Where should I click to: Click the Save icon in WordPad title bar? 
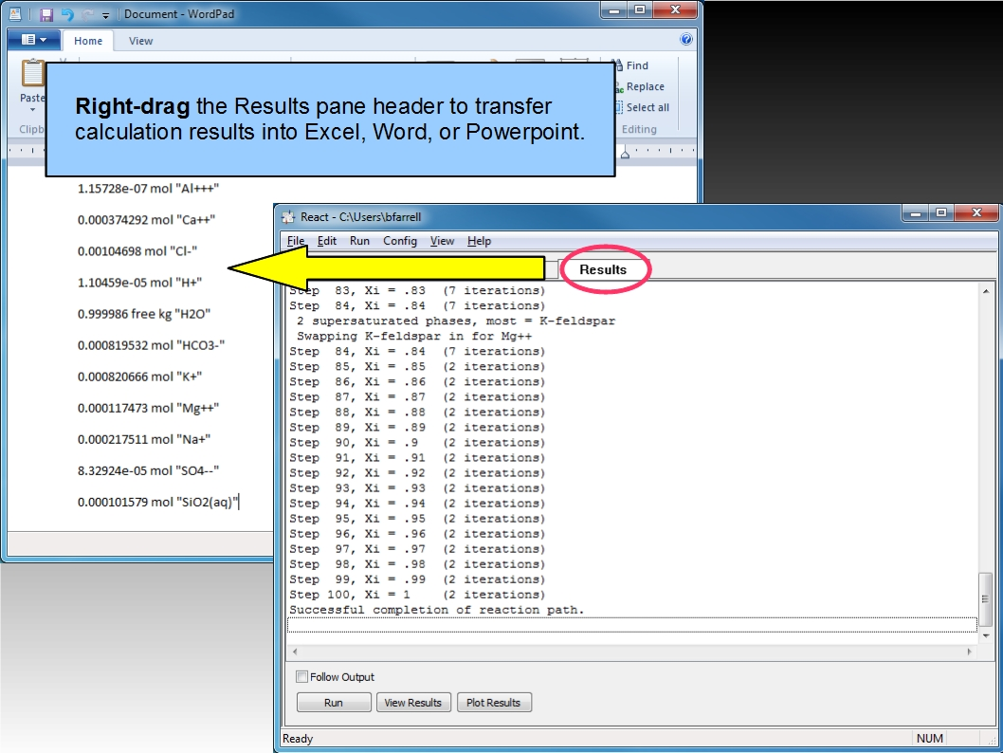point(46,14)
